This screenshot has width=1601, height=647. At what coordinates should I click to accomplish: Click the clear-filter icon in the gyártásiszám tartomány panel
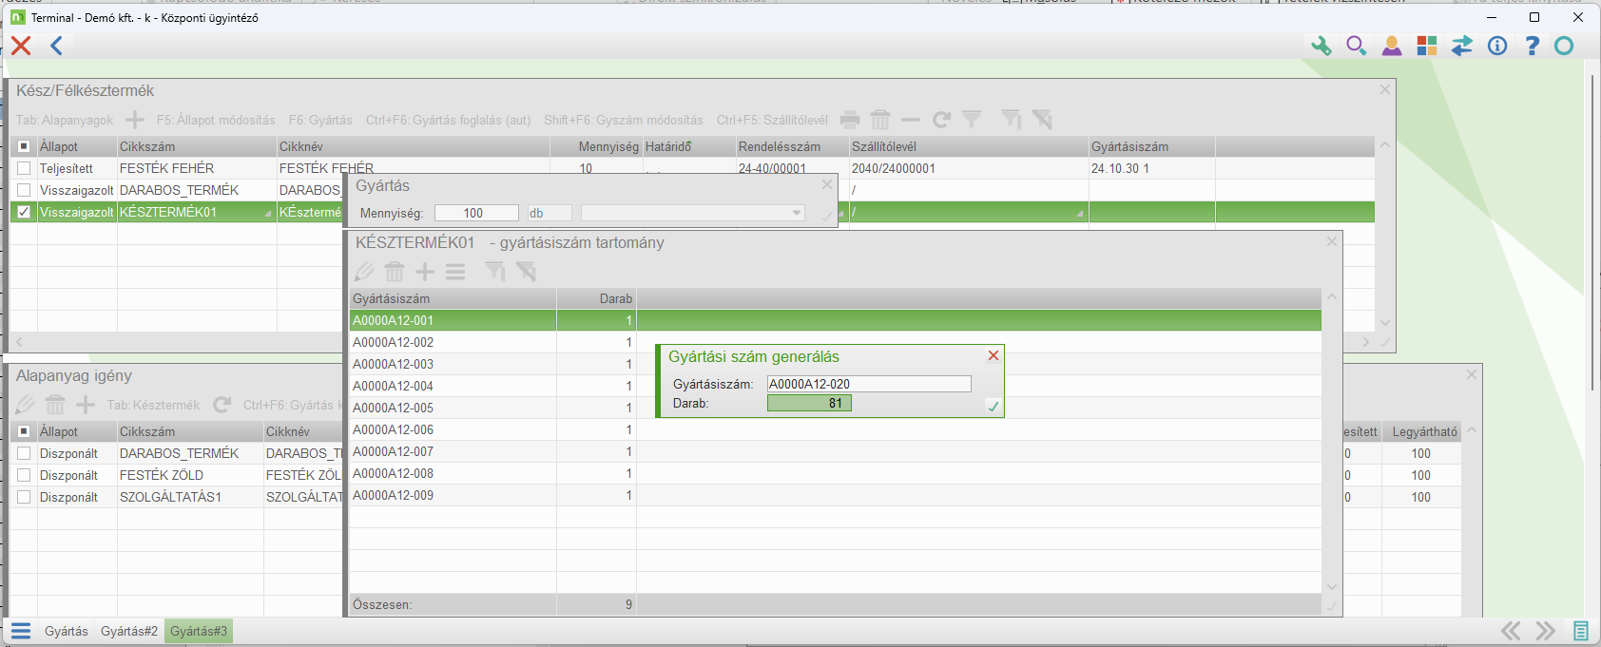pos(526,272)
